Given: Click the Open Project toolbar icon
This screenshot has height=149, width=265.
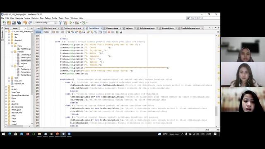Looking at the screenshot, I should click(x=14, y=23).
